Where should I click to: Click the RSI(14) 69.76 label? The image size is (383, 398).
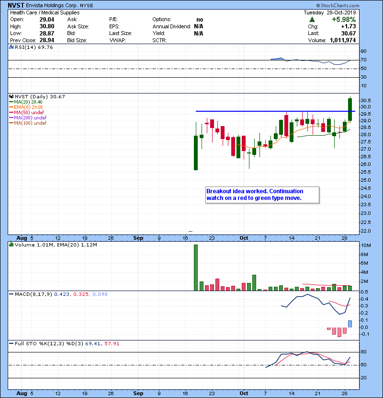click(34, 47)
